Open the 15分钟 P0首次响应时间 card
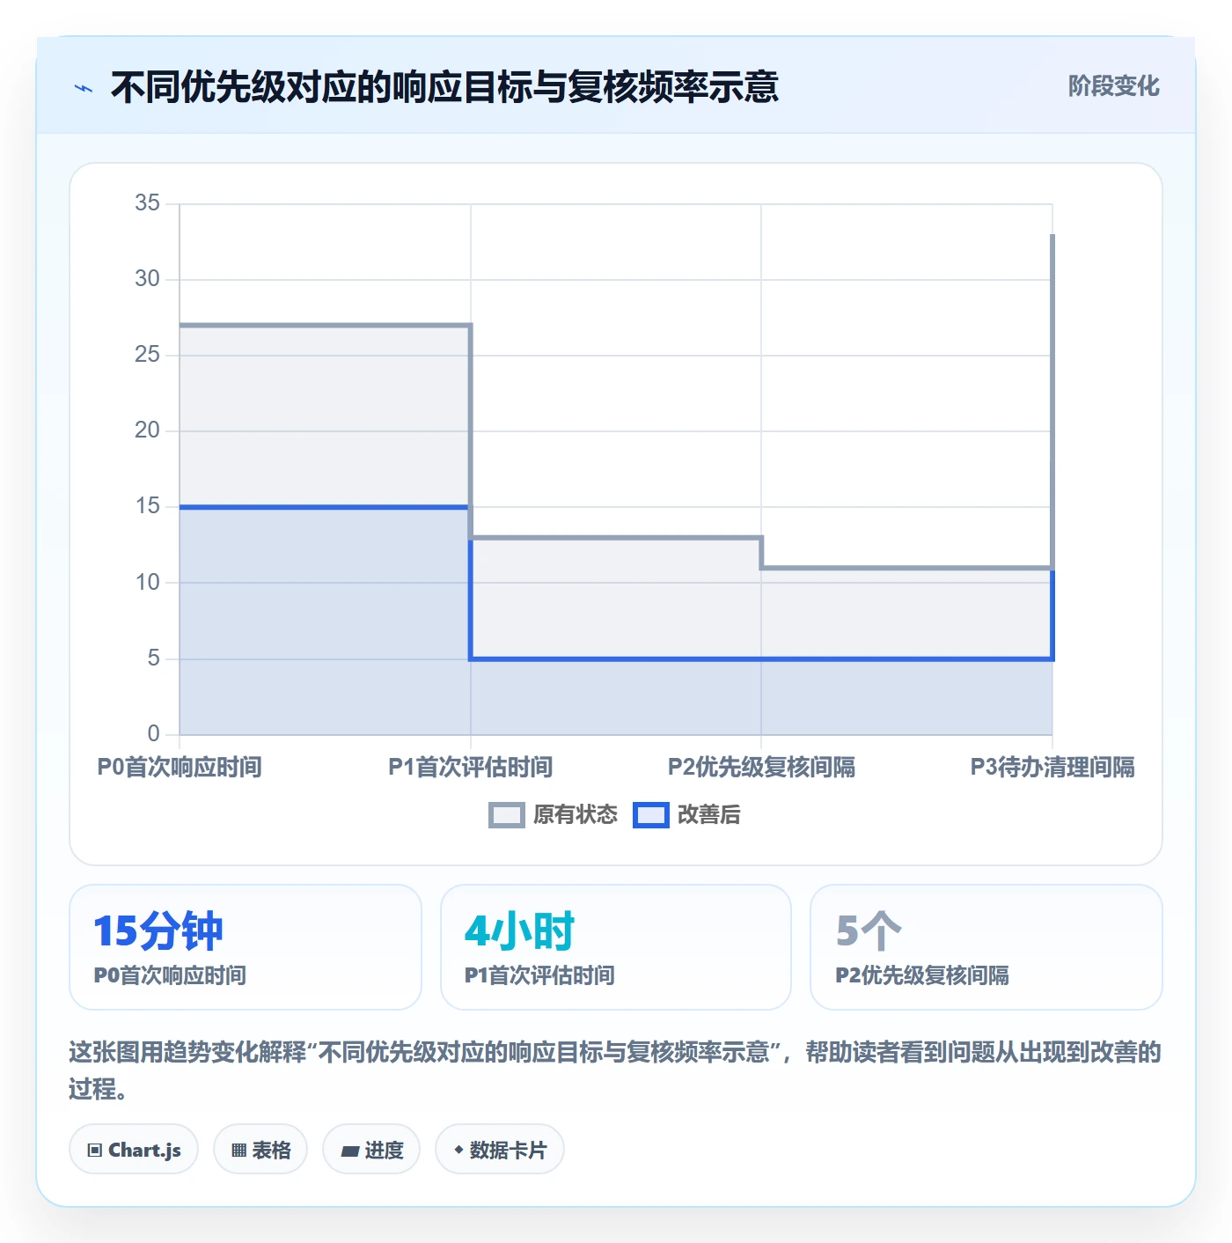 tap(246, 947)
